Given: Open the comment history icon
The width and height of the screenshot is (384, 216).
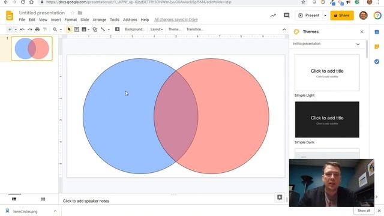Looking at the screenshot, I should point(286,16).
